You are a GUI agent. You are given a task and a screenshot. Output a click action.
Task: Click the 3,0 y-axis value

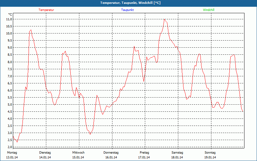pos(10,133)
